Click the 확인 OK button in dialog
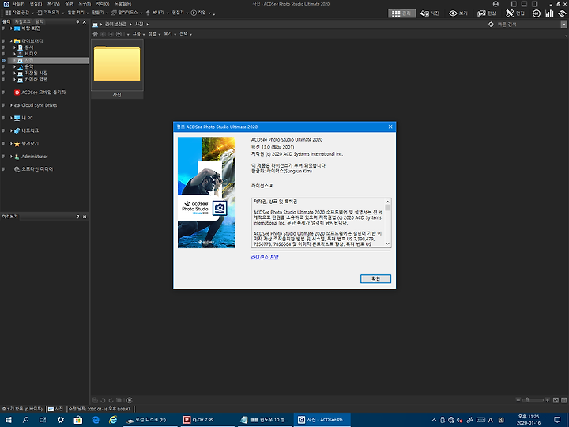Image resolution: width=569 pixels, height=427 pixels. (375, 279)
